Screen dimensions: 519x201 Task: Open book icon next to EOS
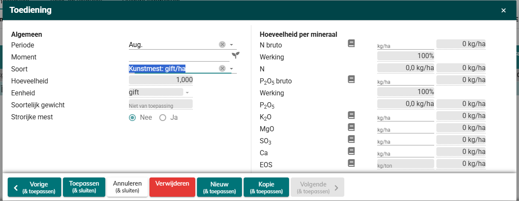coord(352,163)
